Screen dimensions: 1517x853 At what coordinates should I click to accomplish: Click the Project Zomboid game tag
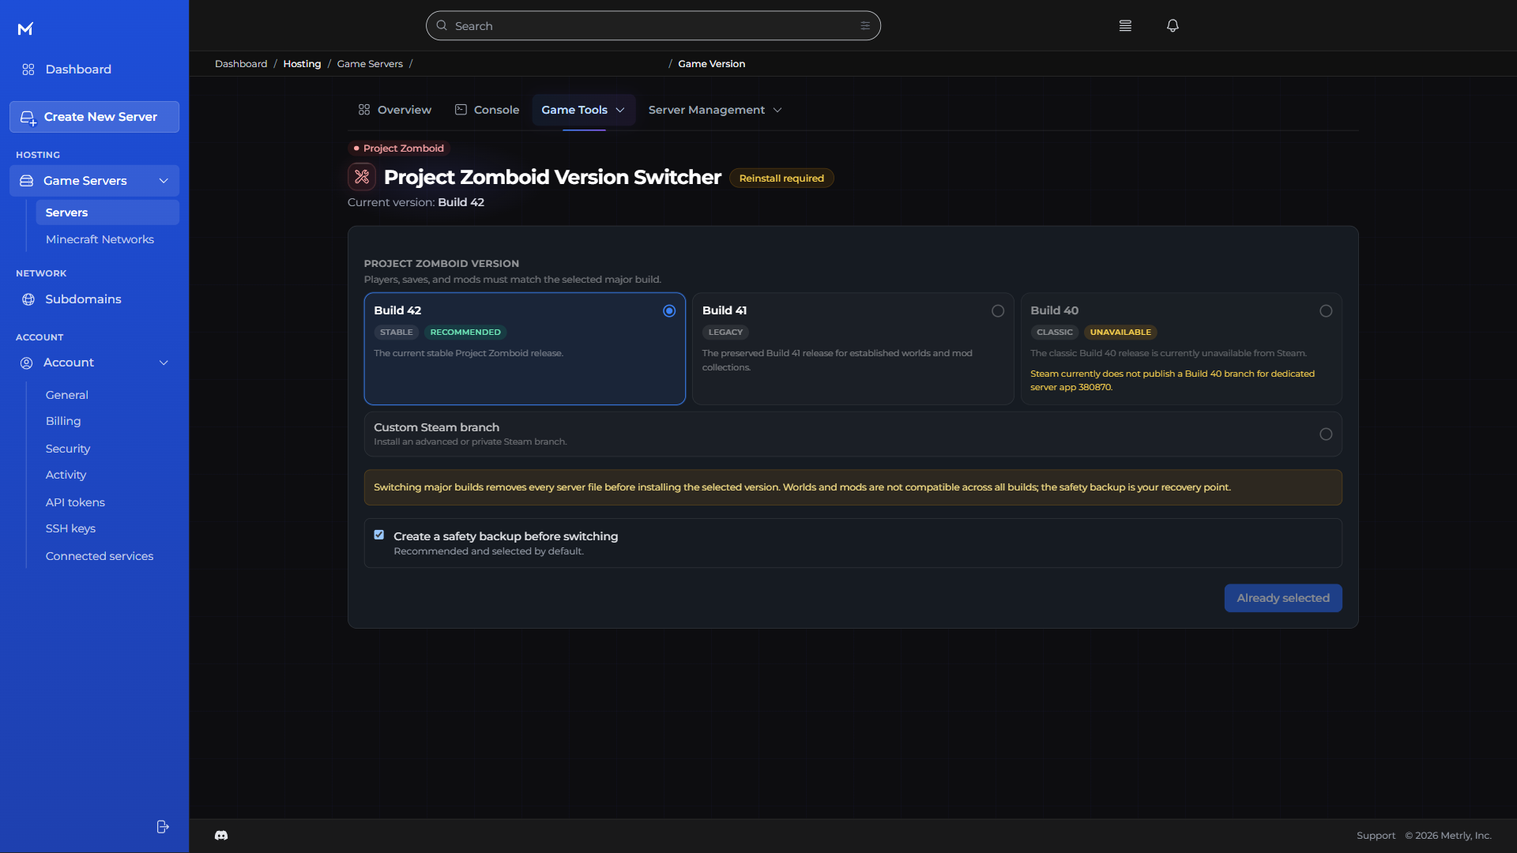(x=399, y=148)
